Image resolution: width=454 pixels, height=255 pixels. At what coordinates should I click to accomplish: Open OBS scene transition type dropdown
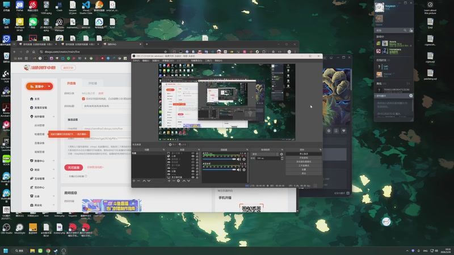click(265, 154)
